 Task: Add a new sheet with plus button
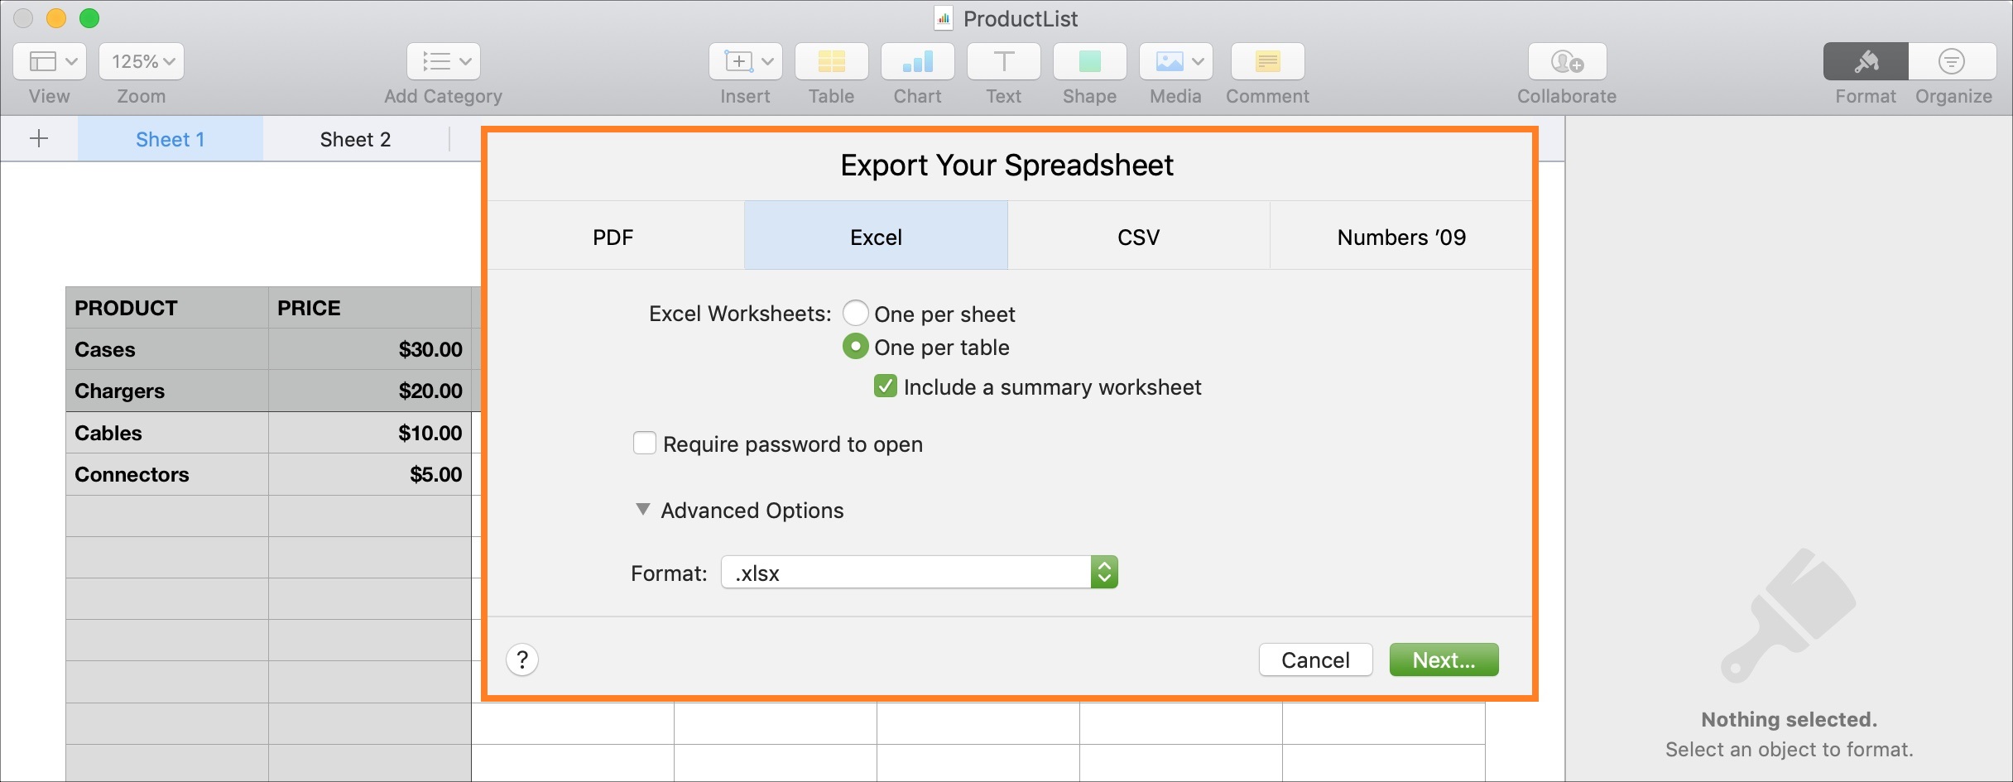point(39,138)
